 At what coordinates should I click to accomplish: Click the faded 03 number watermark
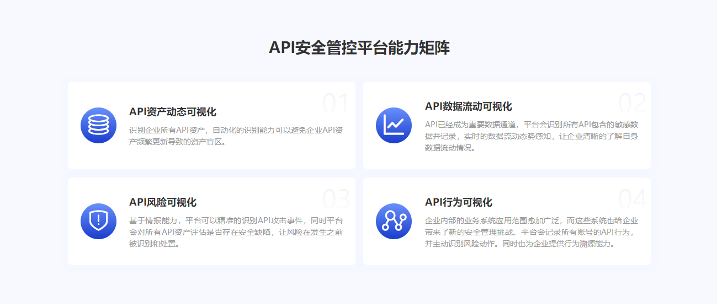tap(336, 199)
